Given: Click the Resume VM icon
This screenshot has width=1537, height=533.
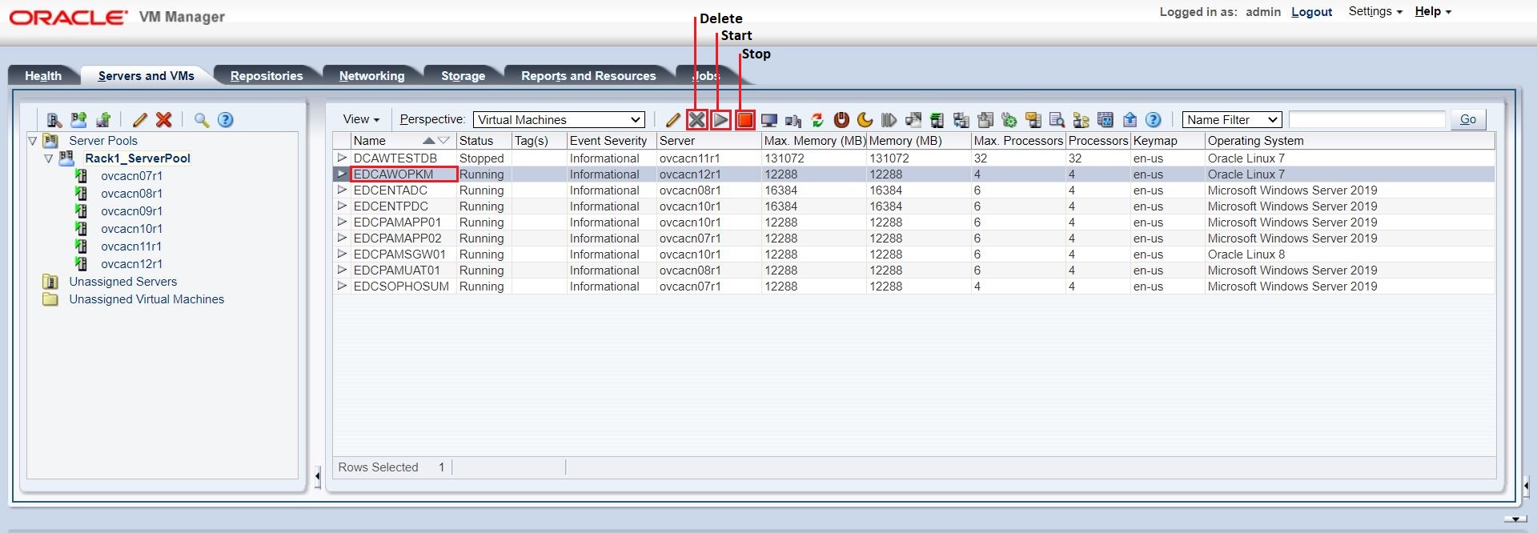Looking at the screenshot, I should tap(889, 120).
